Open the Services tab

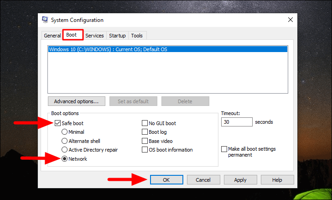pos(94,36)
